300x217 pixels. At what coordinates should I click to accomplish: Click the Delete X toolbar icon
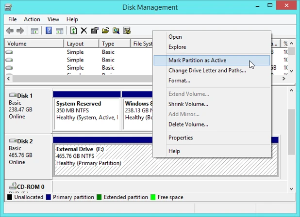tap(84, 31)
